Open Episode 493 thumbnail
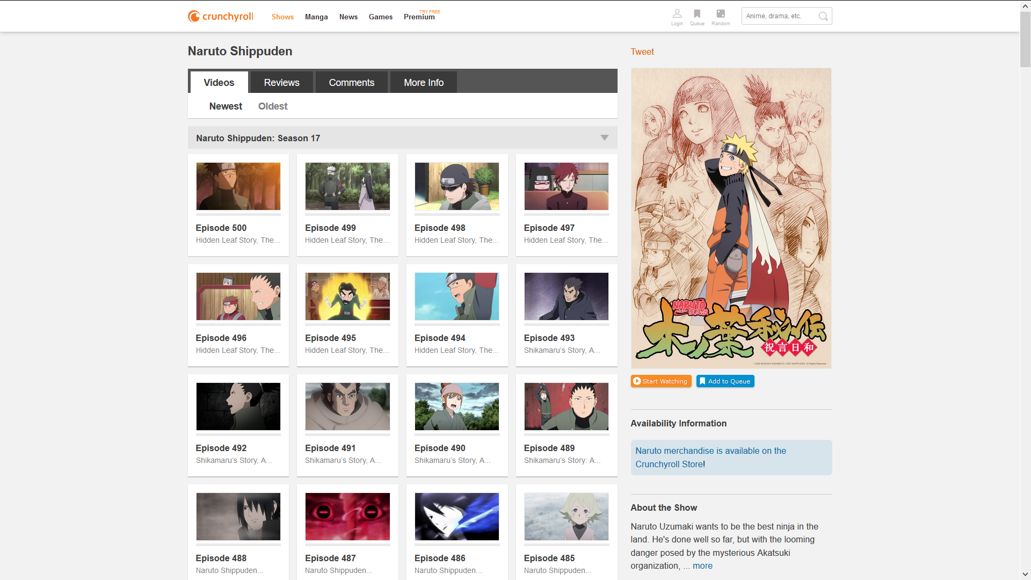1031x580 pixels. [x=567, y=296]
